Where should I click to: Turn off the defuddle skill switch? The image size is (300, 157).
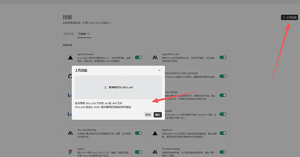223,114
